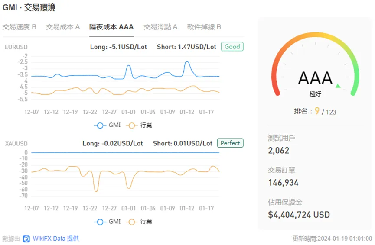This screenshot has height=245, width=375.
Task: Open the 交易成本 A tab
Action: point(63,27)
